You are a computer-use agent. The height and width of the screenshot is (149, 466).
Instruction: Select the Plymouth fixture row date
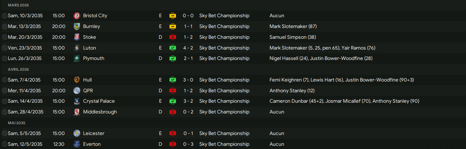tap(24, 59)
